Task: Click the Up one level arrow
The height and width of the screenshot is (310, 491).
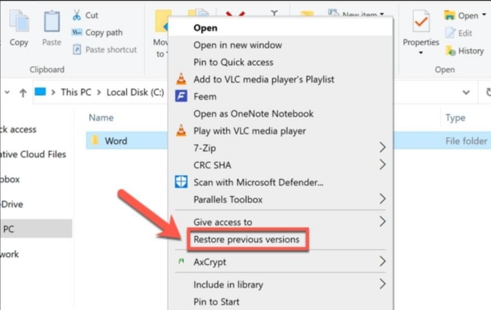Action: 23,93
